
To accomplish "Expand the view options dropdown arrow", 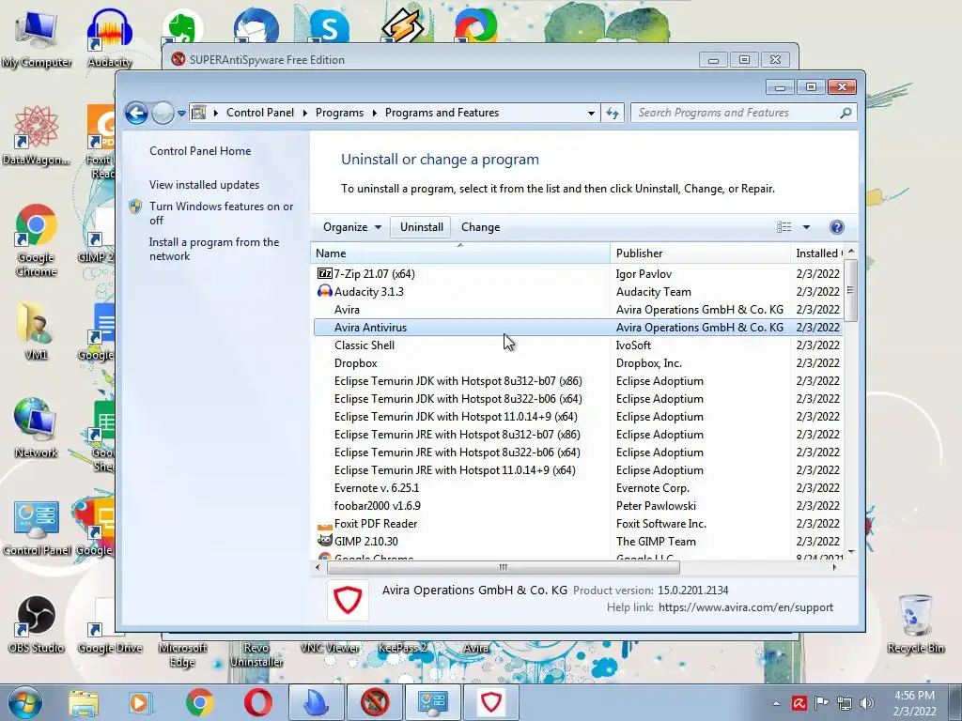I will point(806,227).
